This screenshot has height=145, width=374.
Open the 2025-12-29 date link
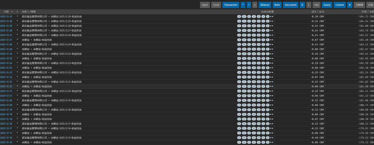[6, 26]
